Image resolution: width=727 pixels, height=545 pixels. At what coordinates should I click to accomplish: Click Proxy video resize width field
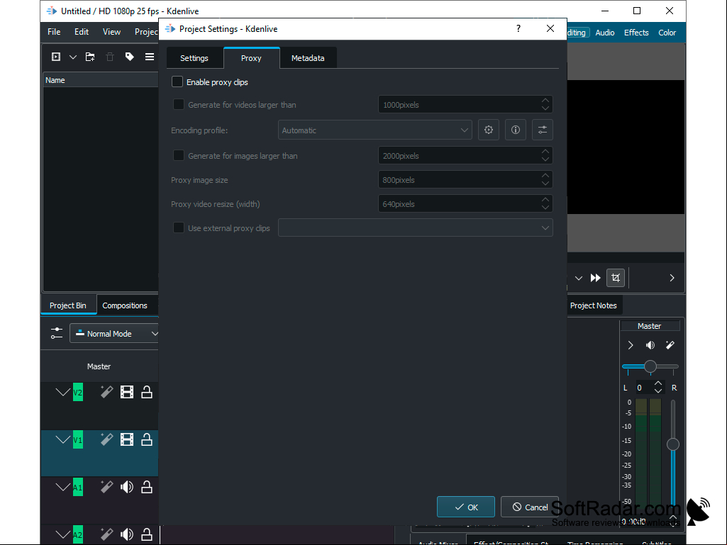(x=465, y=204)
